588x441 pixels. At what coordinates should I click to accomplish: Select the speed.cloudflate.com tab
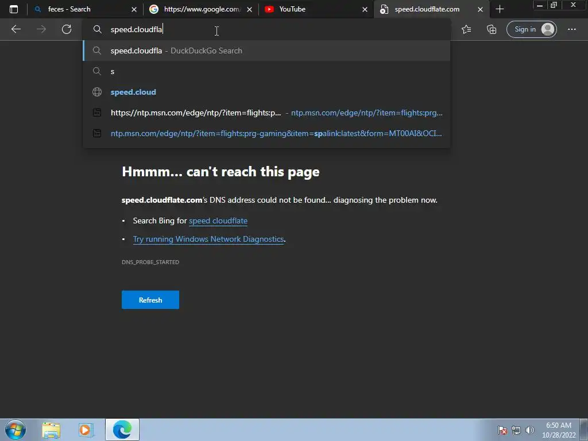(x=432, y=9)
